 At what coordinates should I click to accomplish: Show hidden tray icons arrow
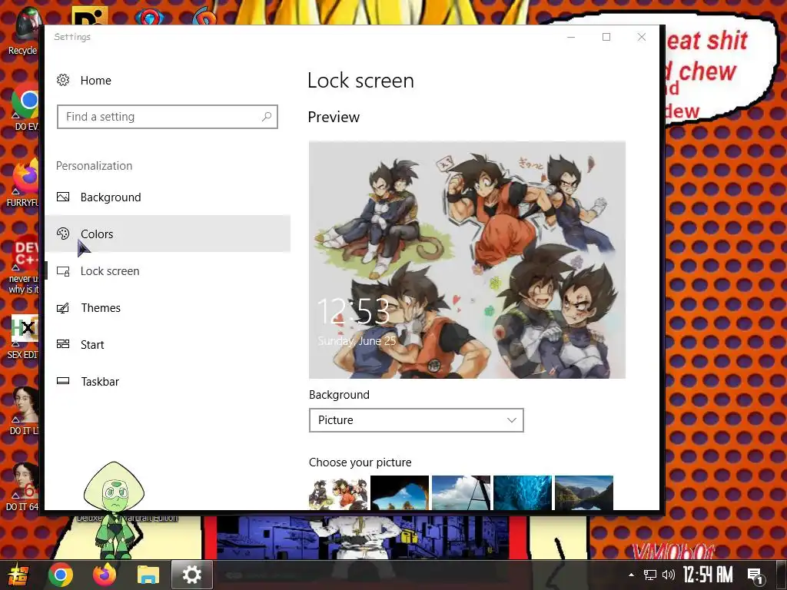(632, 575)
